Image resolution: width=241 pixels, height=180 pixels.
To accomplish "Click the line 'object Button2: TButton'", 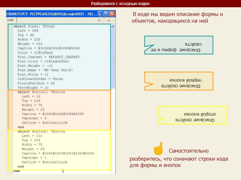I will tap(41, 131).
